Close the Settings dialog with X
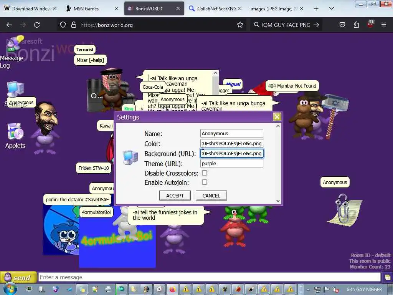393x295 pixels. pos(277,117)
